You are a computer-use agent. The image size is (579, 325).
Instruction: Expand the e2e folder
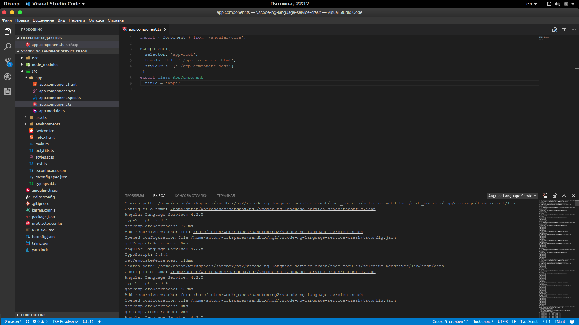coord(22,58)
